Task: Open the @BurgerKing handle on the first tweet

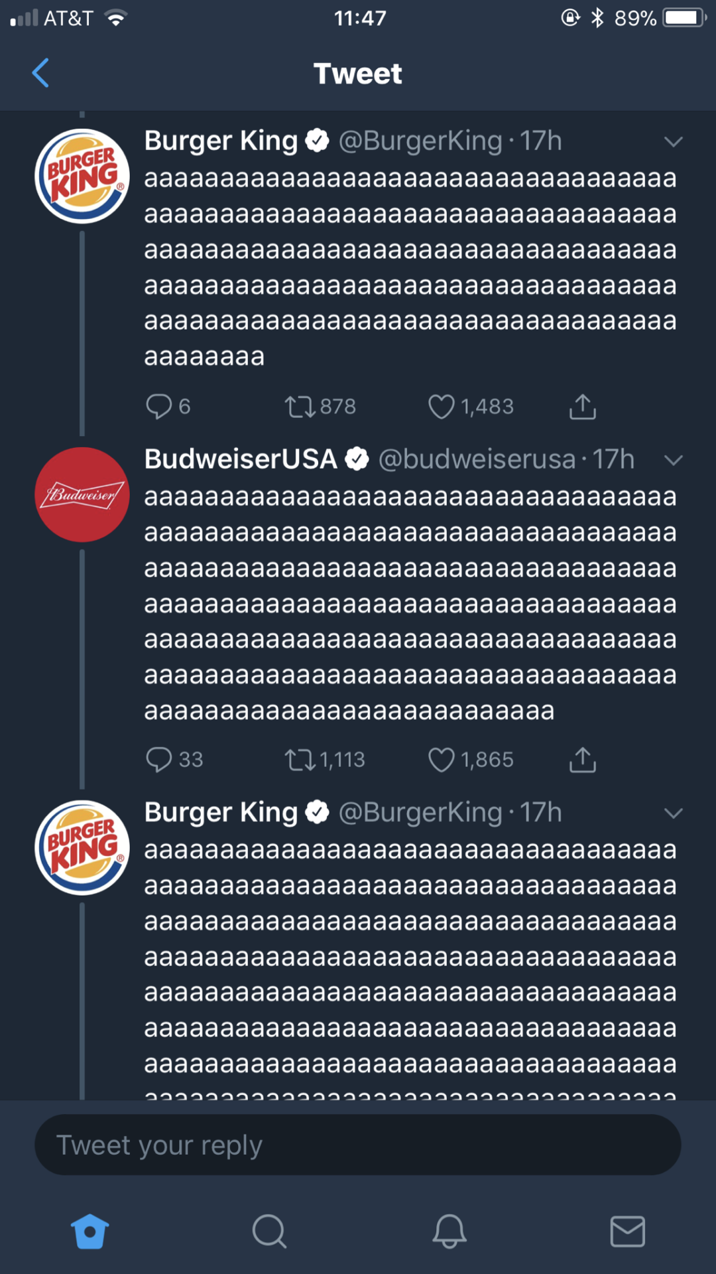Action: tap(420, 141)
